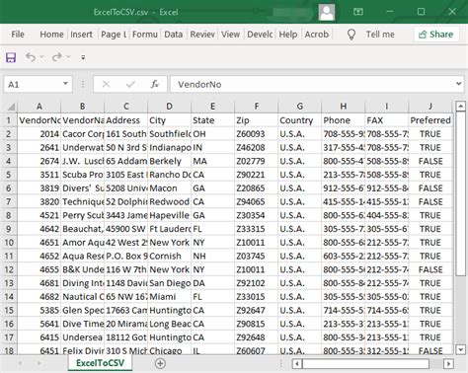Click the cell reading 'Hapeville'
This screenshot has width=468, height=373.
point(170,215)
